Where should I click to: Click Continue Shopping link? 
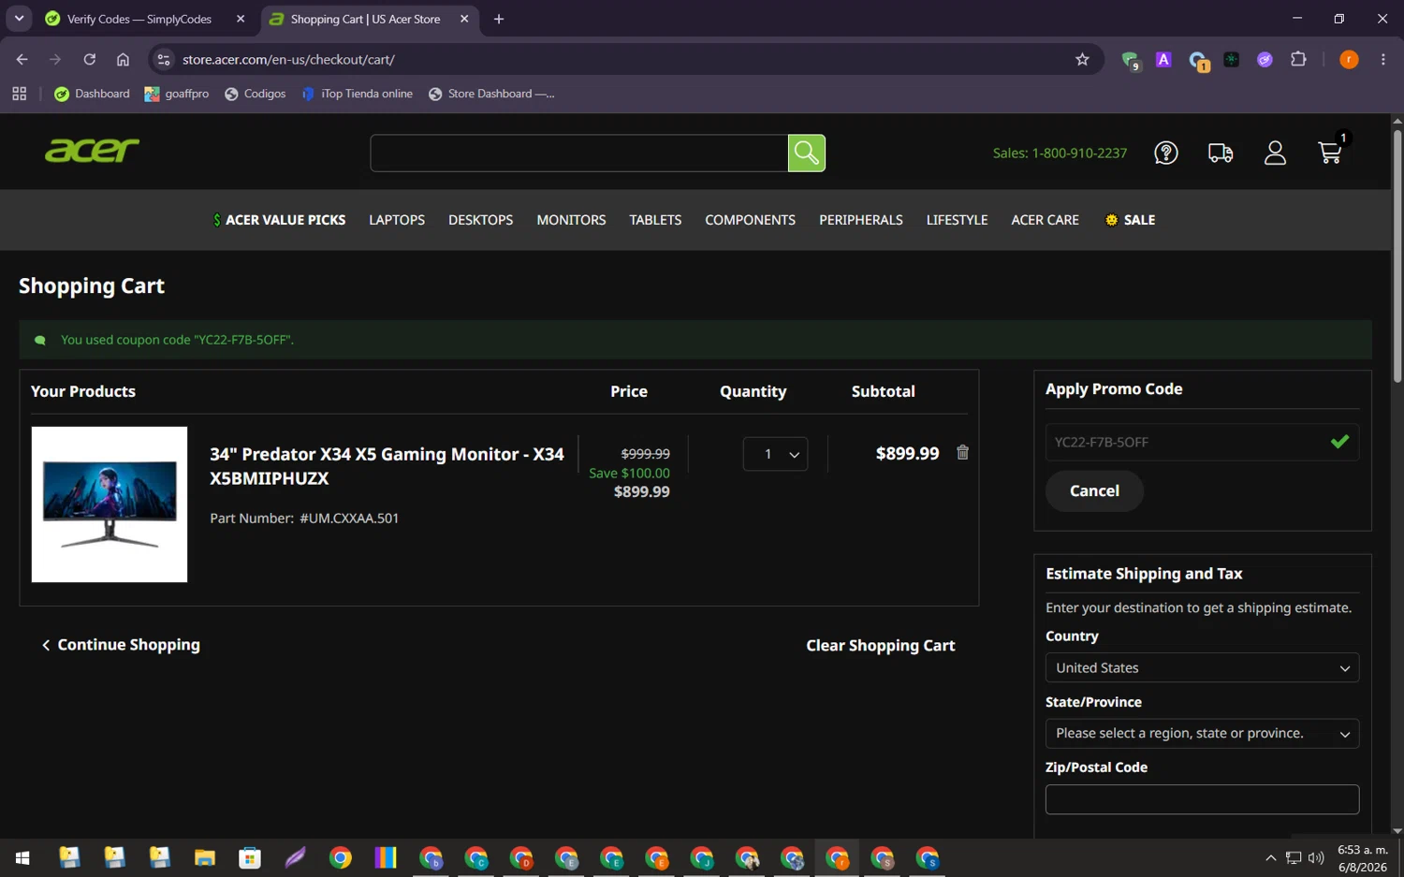[121, 645]
